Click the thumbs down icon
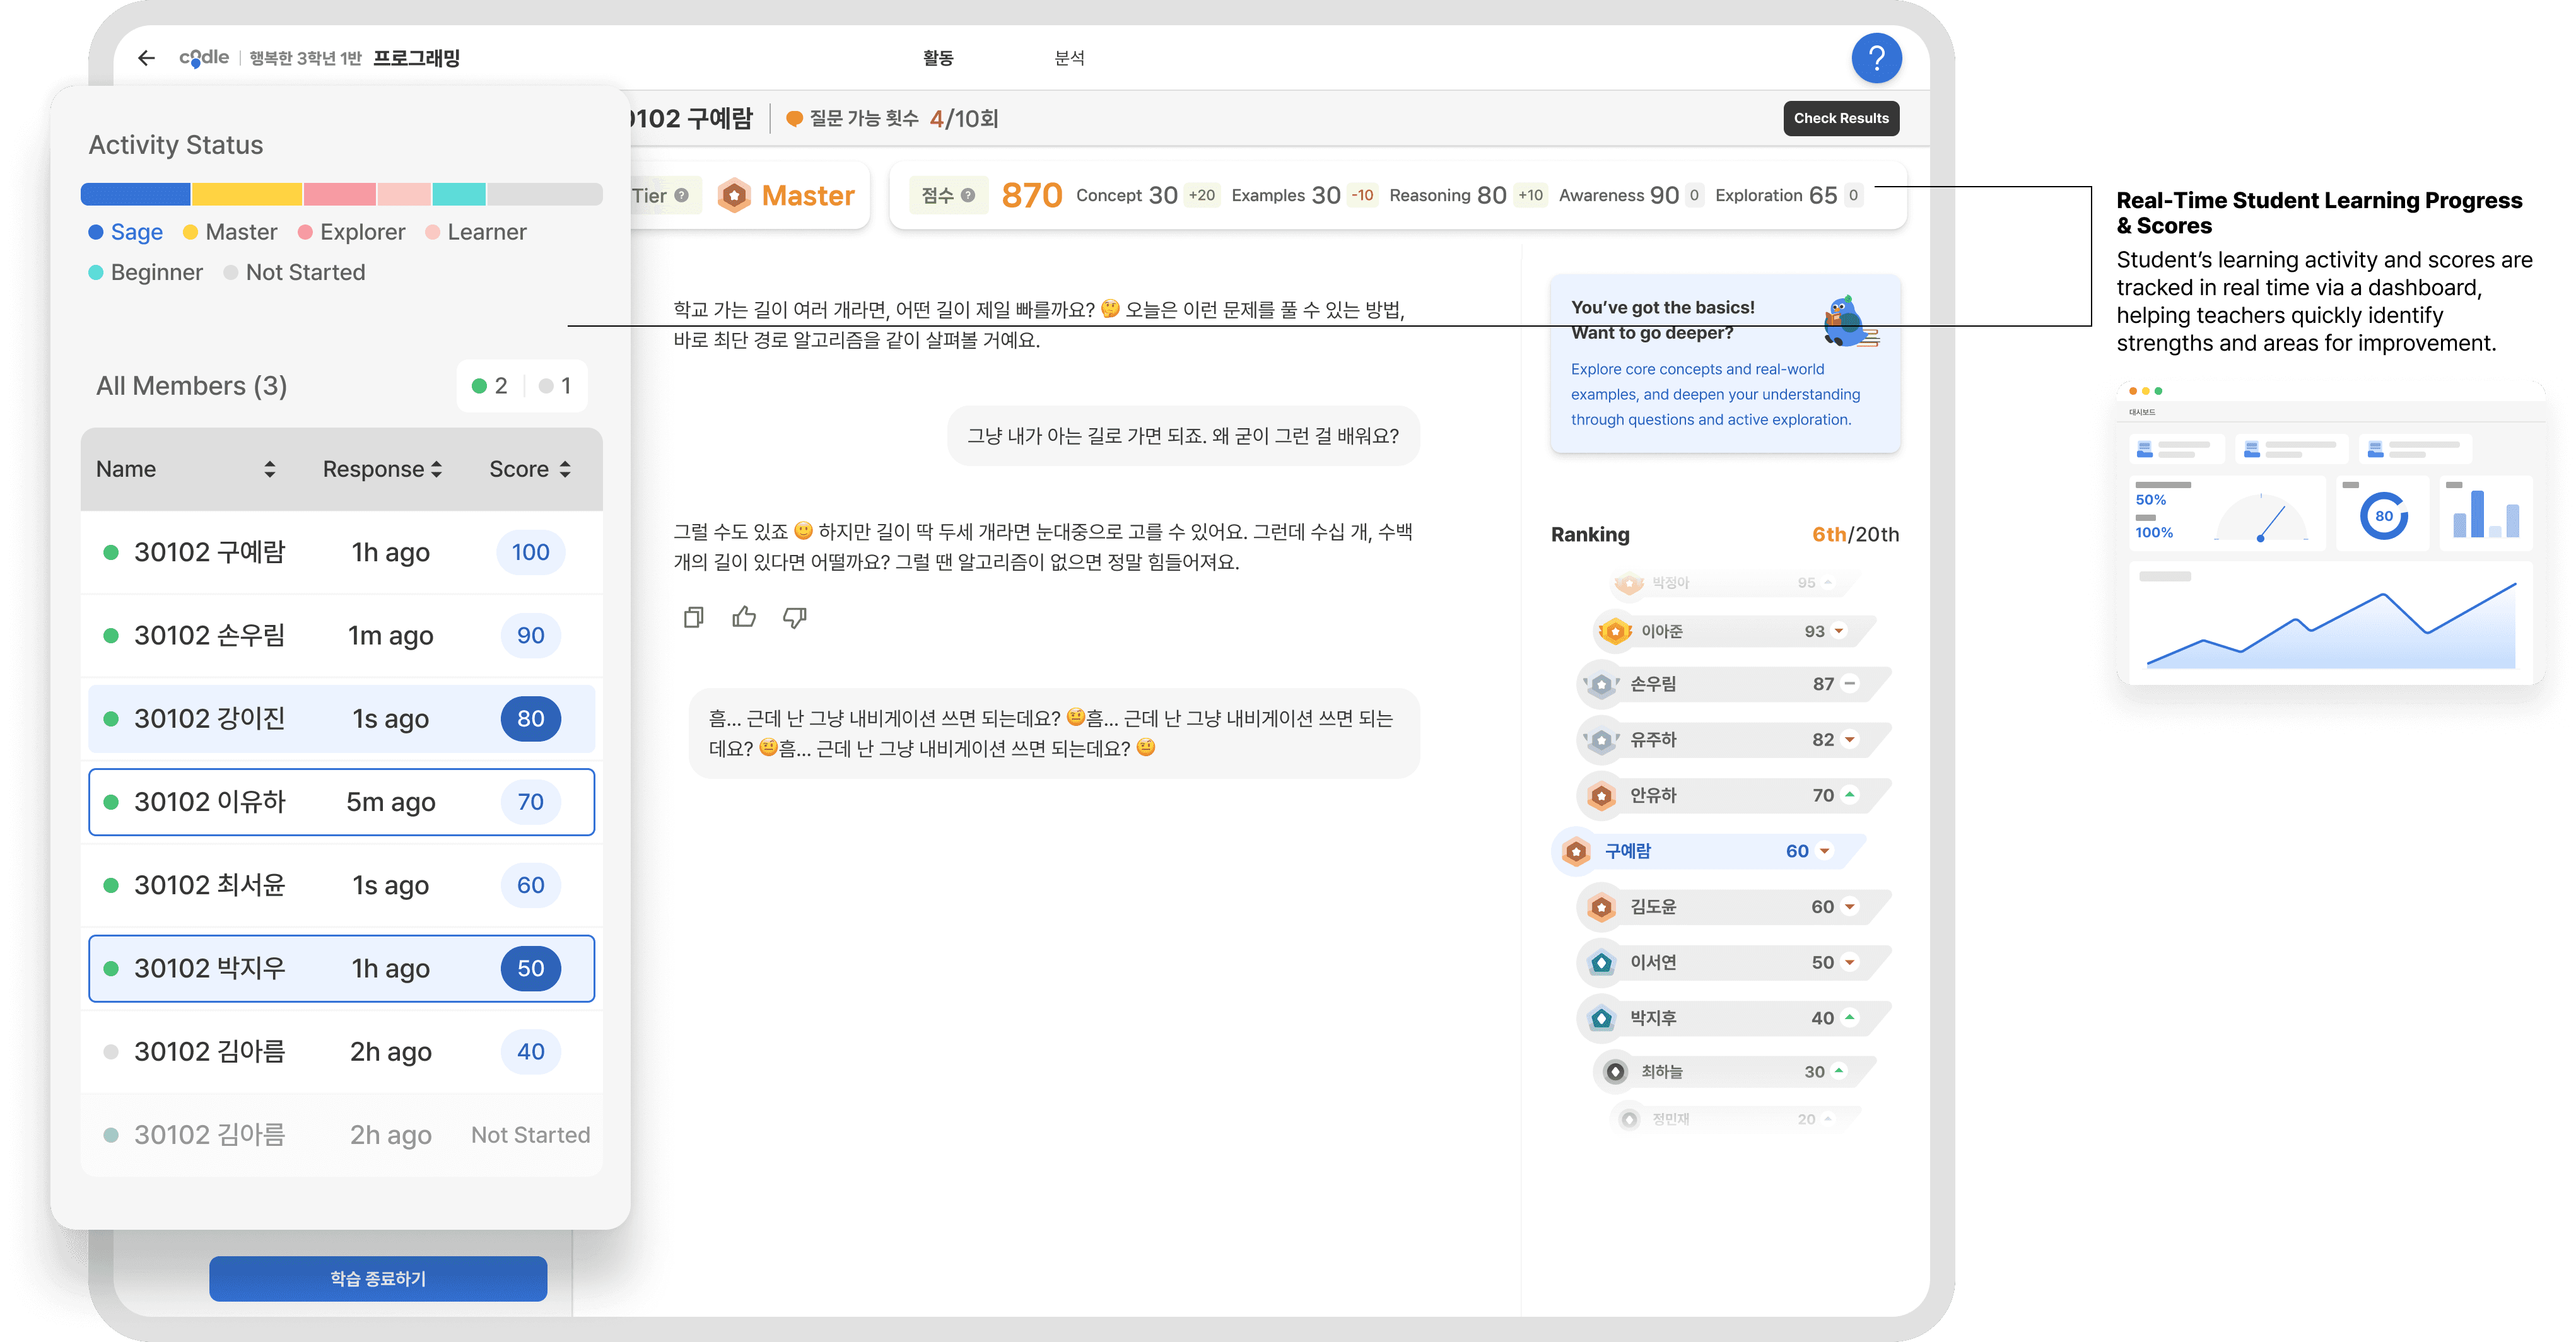2576x1342 pixels. 795,617
